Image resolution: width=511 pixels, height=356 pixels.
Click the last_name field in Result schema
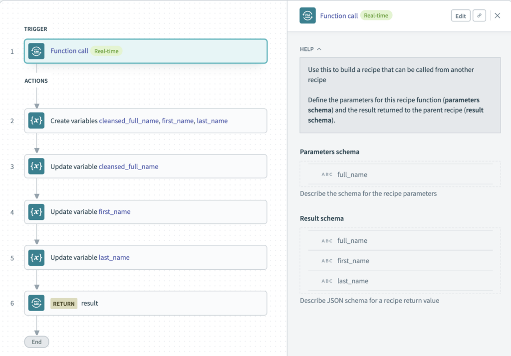[x=401, y=281]
